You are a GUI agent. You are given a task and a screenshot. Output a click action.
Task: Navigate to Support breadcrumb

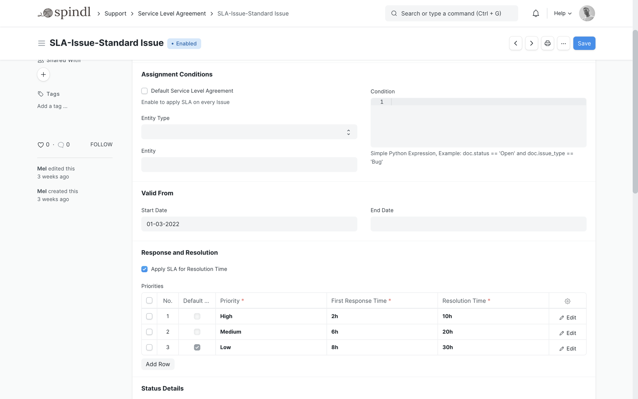[115, 13]
